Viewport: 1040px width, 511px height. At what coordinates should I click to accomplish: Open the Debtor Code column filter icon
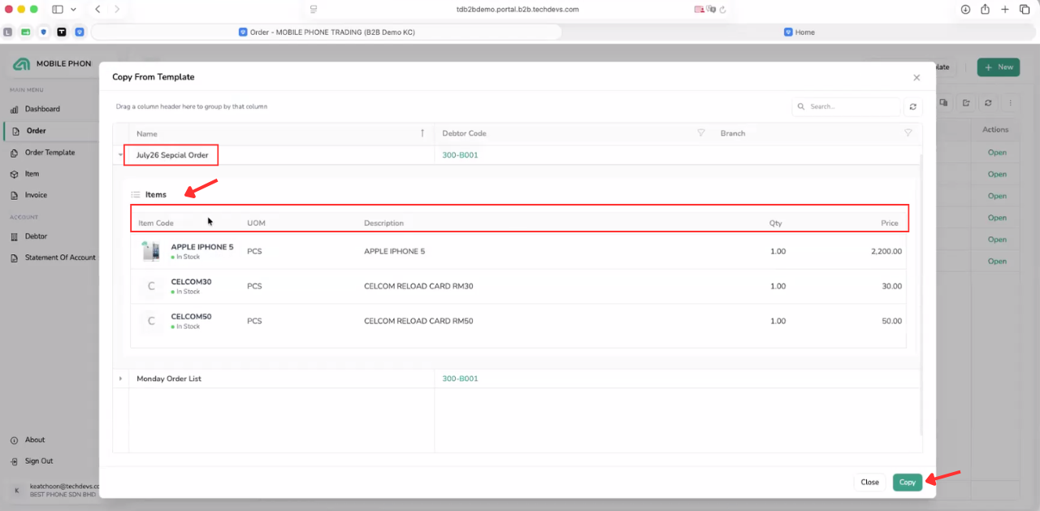[x=701, y=133]
